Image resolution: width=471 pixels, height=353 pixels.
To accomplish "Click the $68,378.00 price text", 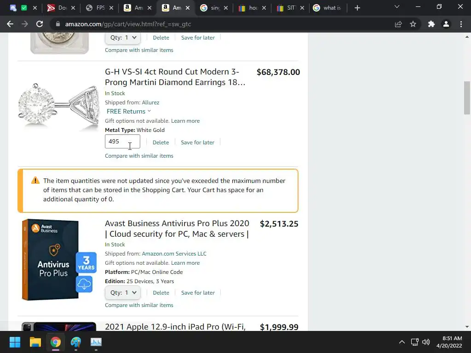I will (x=278, y=72).
